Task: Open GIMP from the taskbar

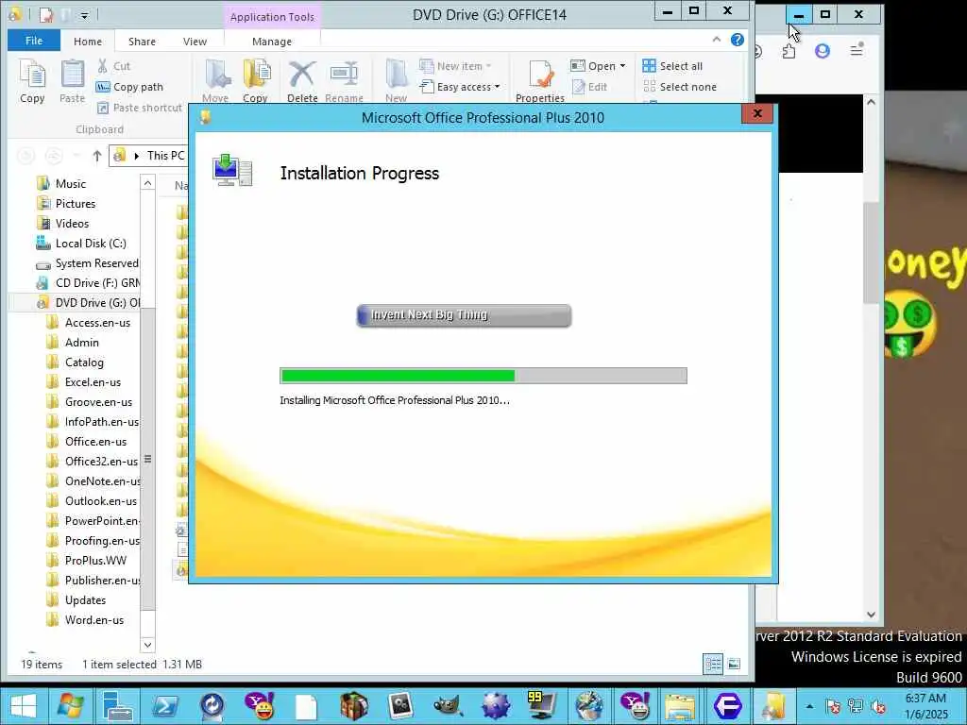Action: [449, 706]
